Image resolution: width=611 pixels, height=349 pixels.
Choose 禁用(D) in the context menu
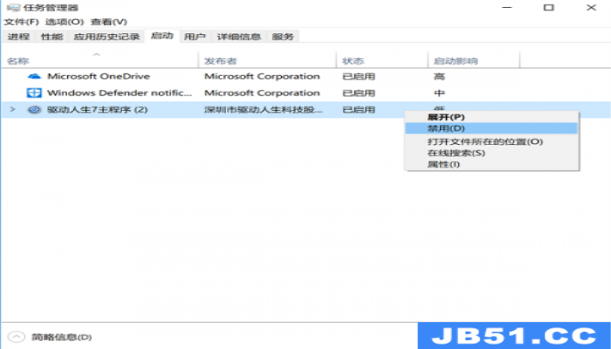[x=491, y=128]
